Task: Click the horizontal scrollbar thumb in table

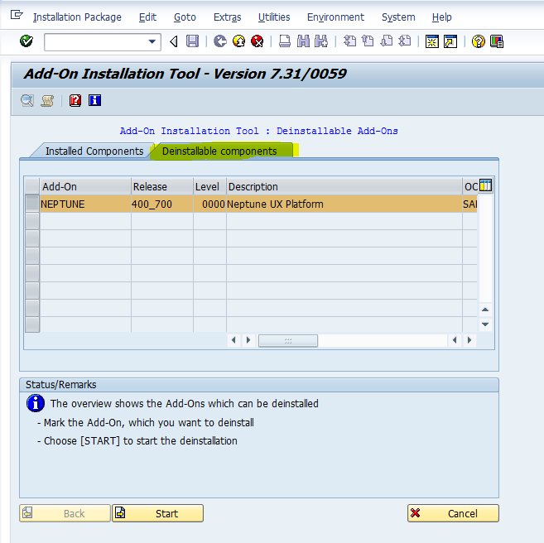Action: coord(288,340)
